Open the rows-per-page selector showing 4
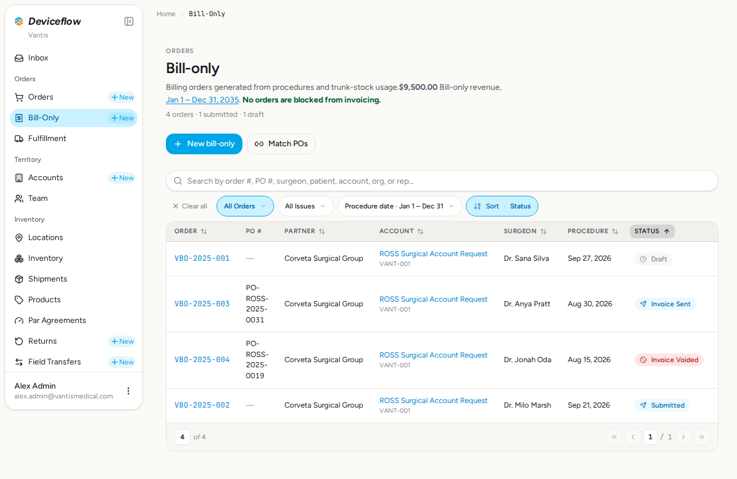The height and width of the screenshot is (479, 737). point(182,437)
